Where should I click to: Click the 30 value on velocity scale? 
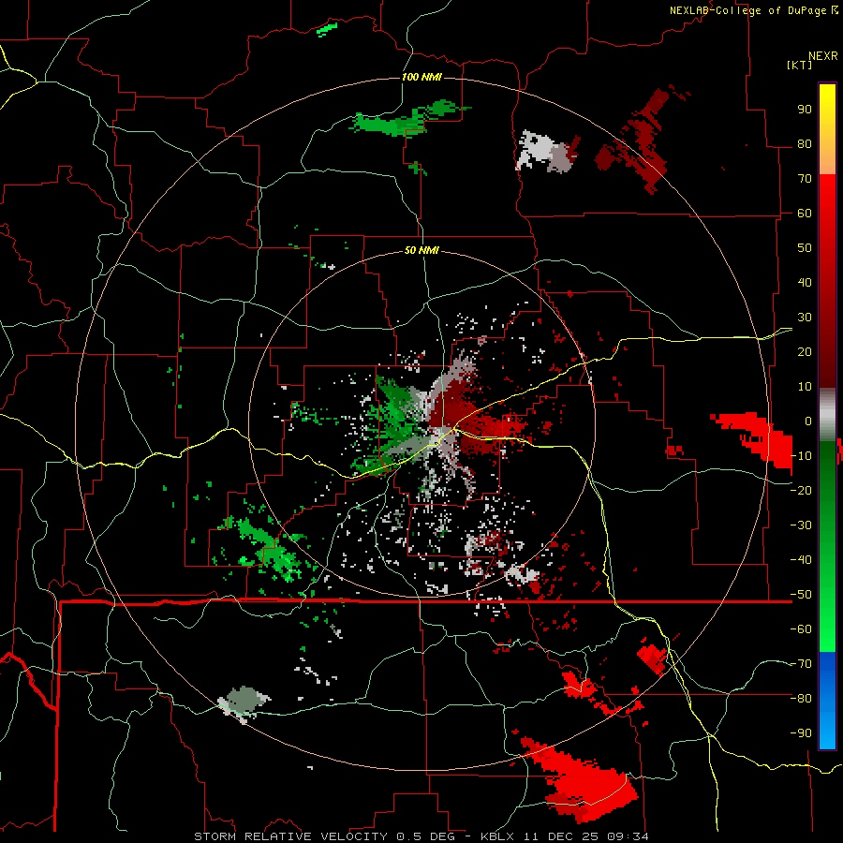point(805,318)
